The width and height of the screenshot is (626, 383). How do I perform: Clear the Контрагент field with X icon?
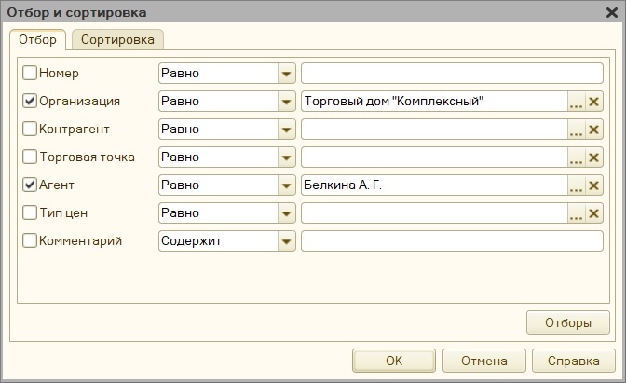(x=594, y=130)
